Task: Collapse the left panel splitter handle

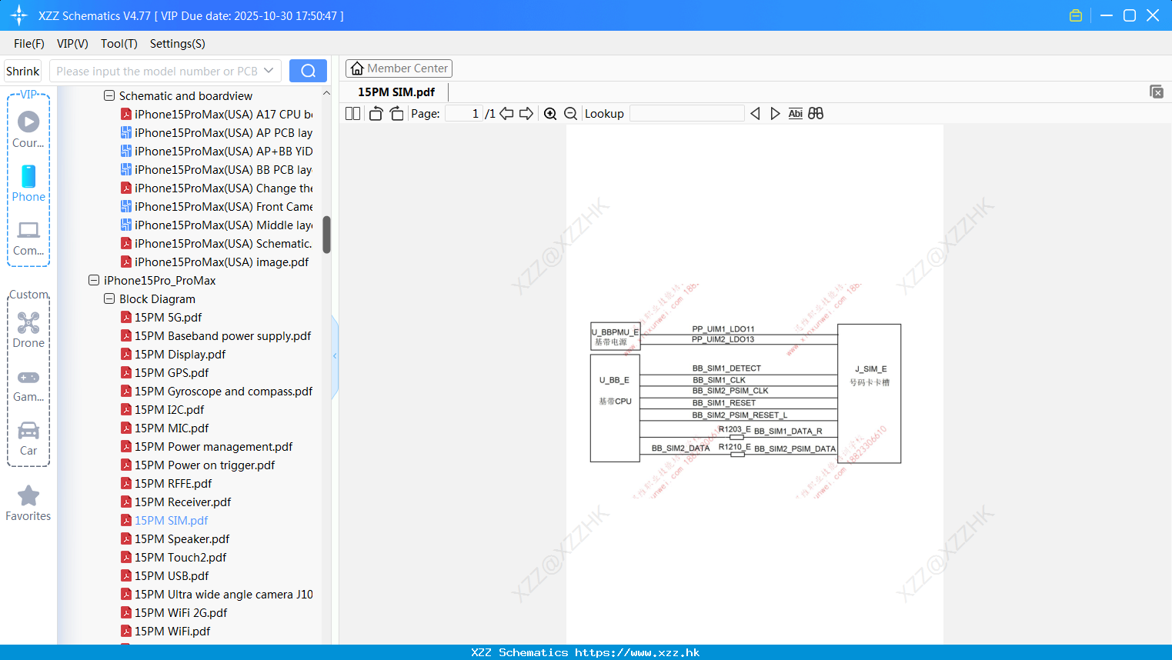Action: pos(335,356)
